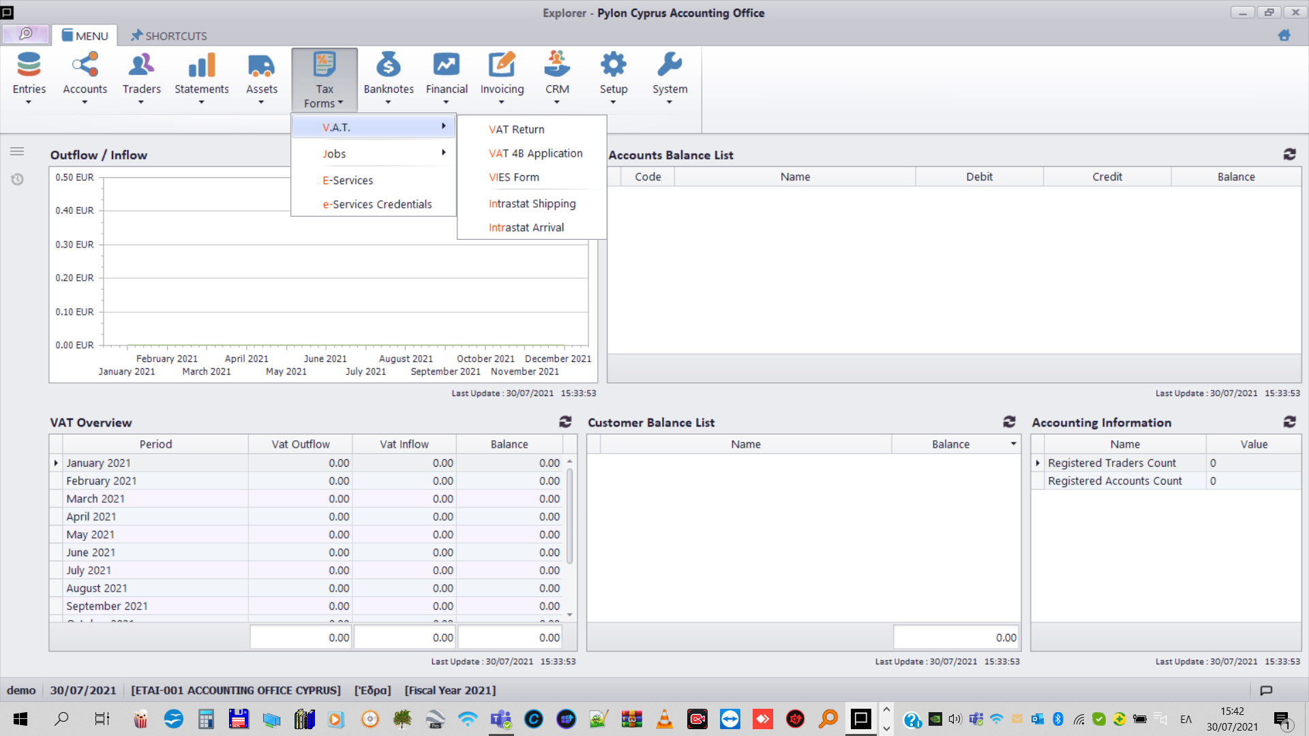Select VAT Return menu item
1309x736 pixels.
coord(516,129)
